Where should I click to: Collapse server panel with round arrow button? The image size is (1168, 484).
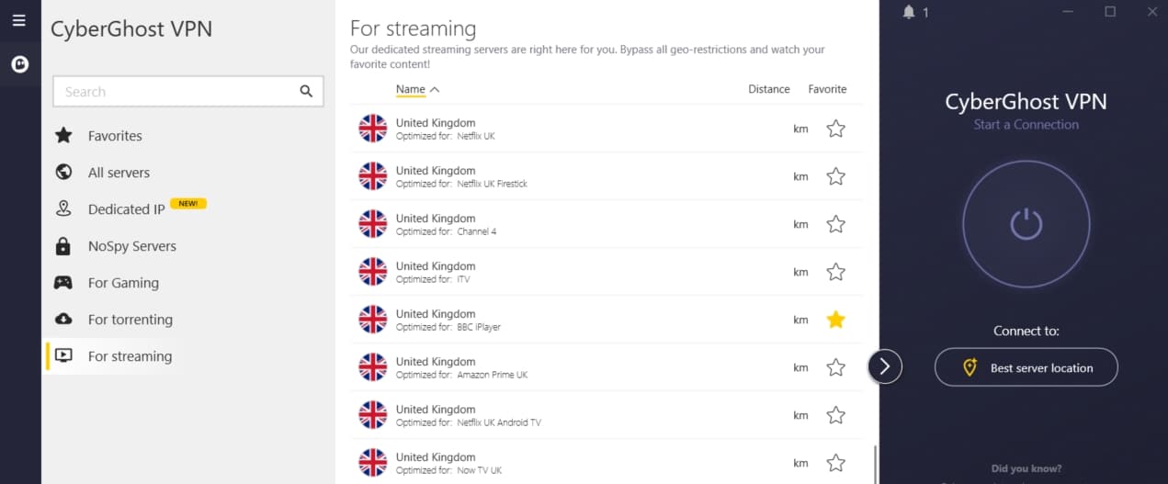pyautogui.click(x=885, y=366)
